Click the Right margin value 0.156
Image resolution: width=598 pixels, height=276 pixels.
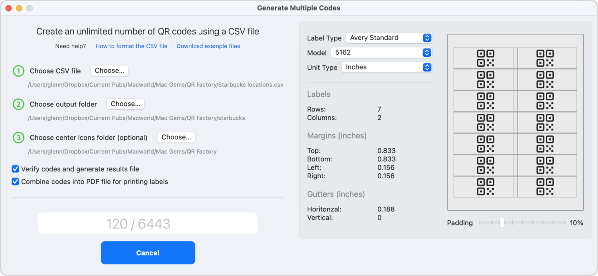(x=386, y=176)
